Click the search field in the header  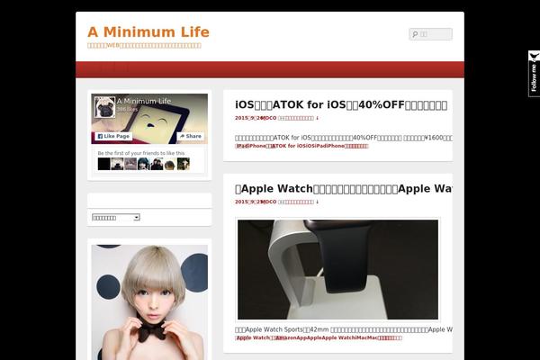click(x=431, y=34)
